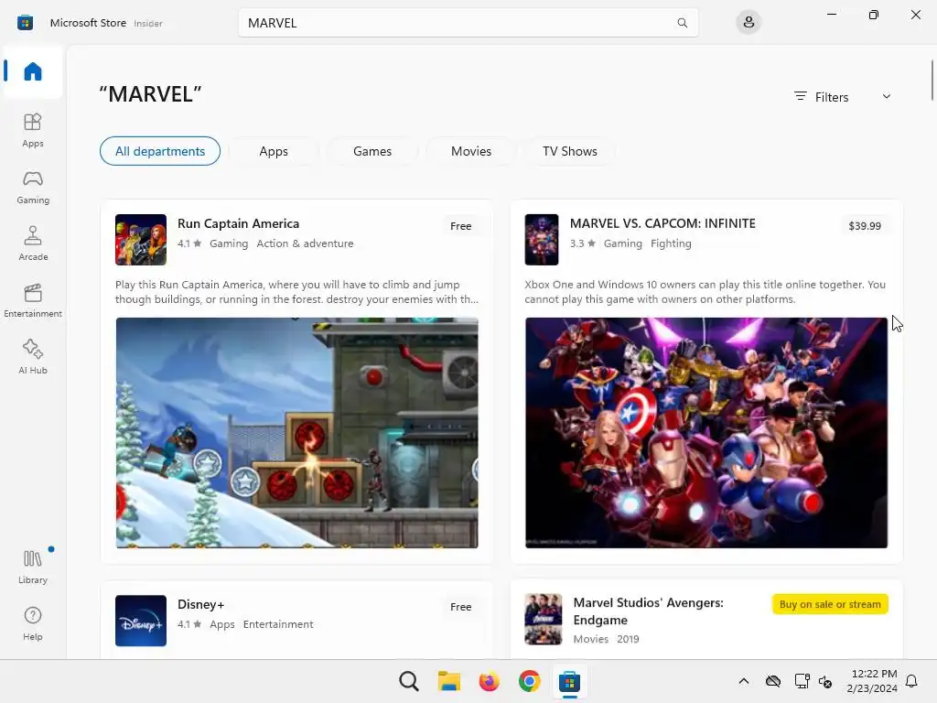937x703 pixels.
Task: Click the 3.3 star rating of Marvel vs. Capcom
Action: tap(582, 243)
